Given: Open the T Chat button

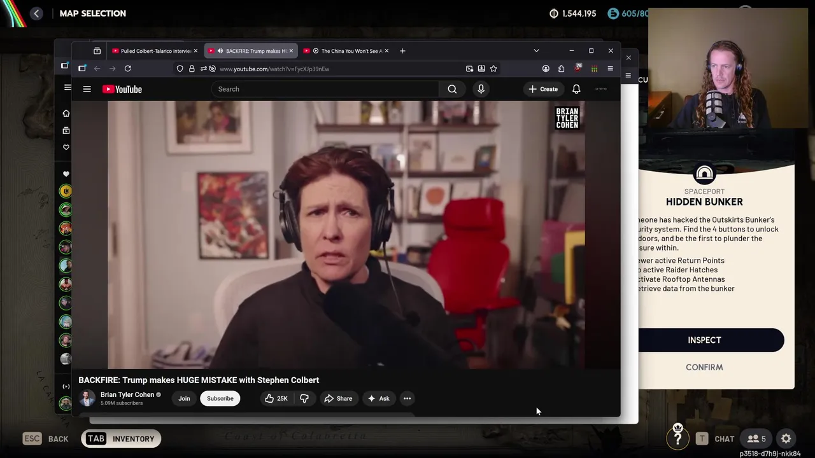Looking at the screenshot, I should coord(715,438).
